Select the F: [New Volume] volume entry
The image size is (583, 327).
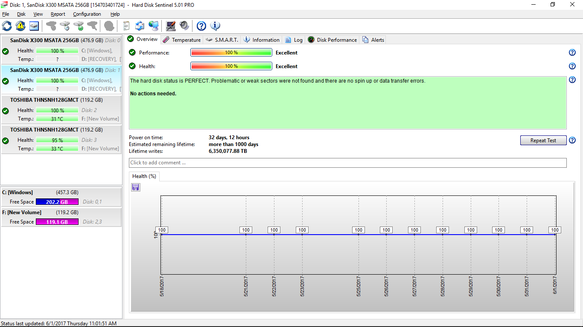[x=61, y=217]
